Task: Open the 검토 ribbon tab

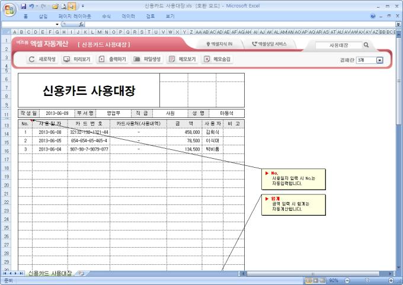Action: point(151,17)
